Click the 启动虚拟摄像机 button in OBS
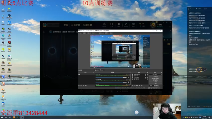212x119 pixels. pos(156,78)
